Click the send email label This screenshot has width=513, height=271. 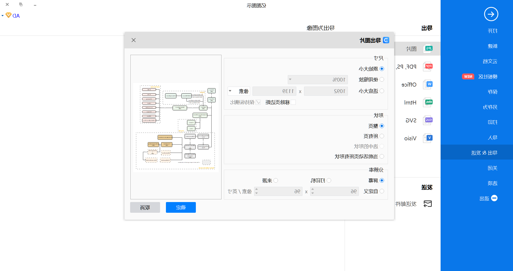pyautogui.click(x=406, y=204)
